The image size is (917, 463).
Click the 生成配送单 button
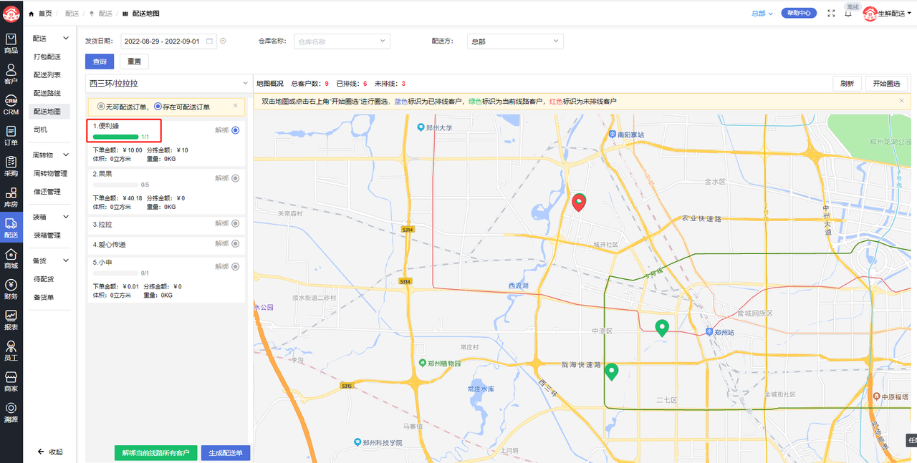pos(225,453)
